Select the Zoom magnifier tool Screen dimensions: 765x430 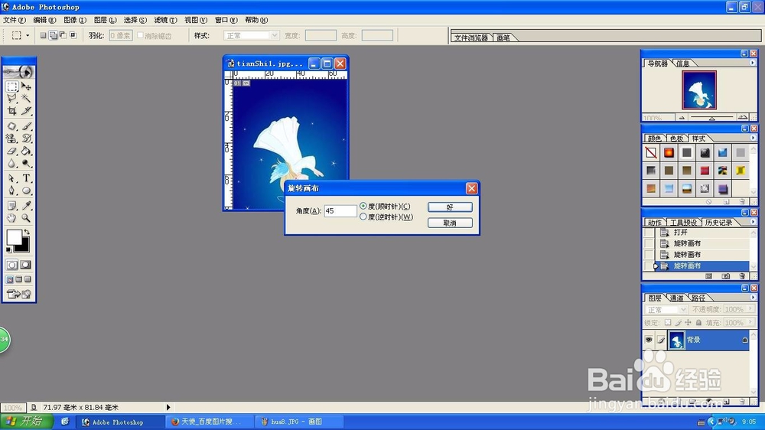click(26, 218)
